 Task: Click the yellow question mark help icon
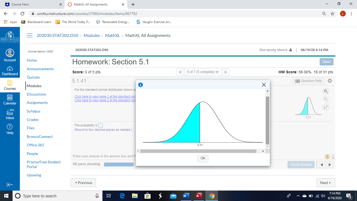327,157
